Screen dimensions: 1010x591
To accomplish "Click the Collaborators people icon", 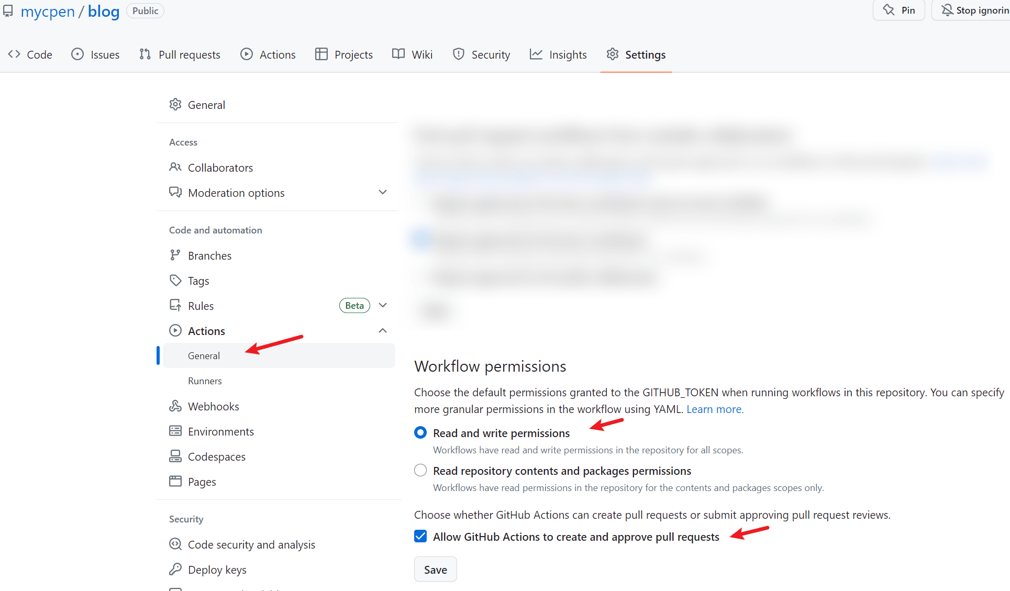I will (175, 167).
